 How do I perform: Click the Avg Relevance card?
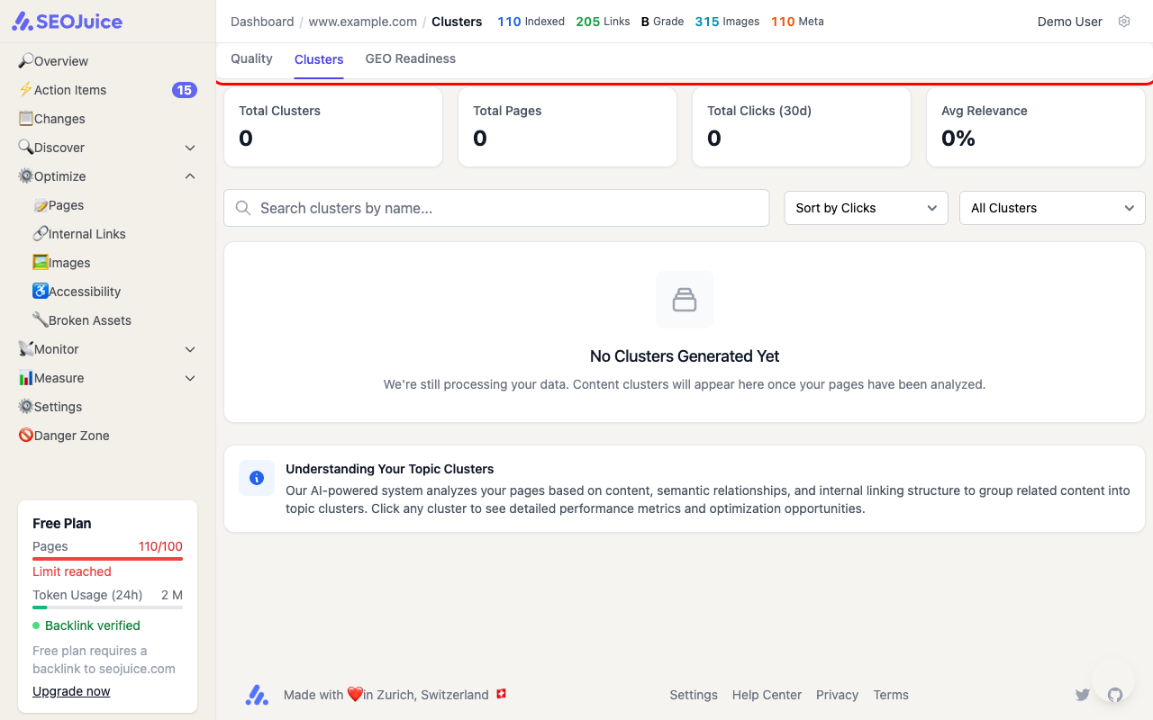tap(1036, 127)
